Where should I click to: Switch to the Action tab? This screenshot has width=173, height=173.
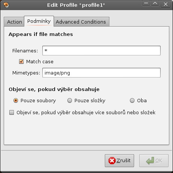[x=14, y=22]
